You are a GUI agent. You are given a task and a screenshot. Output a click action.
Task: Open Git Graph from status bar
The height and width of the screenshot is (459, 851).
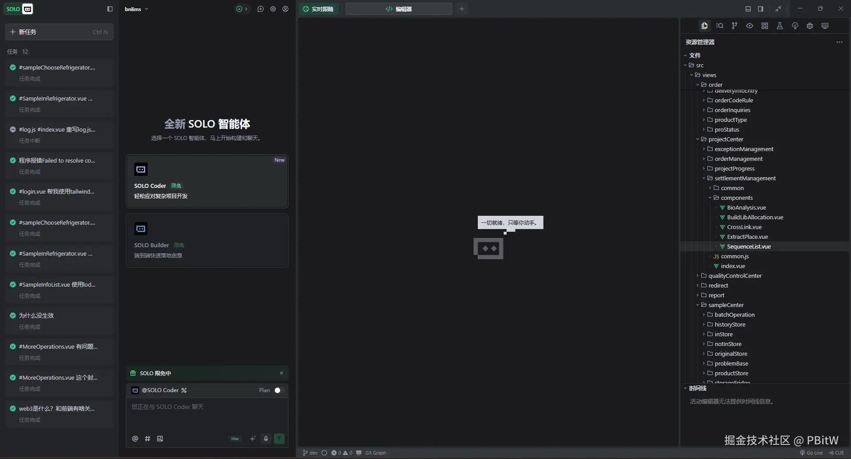[x=375, y=453]
